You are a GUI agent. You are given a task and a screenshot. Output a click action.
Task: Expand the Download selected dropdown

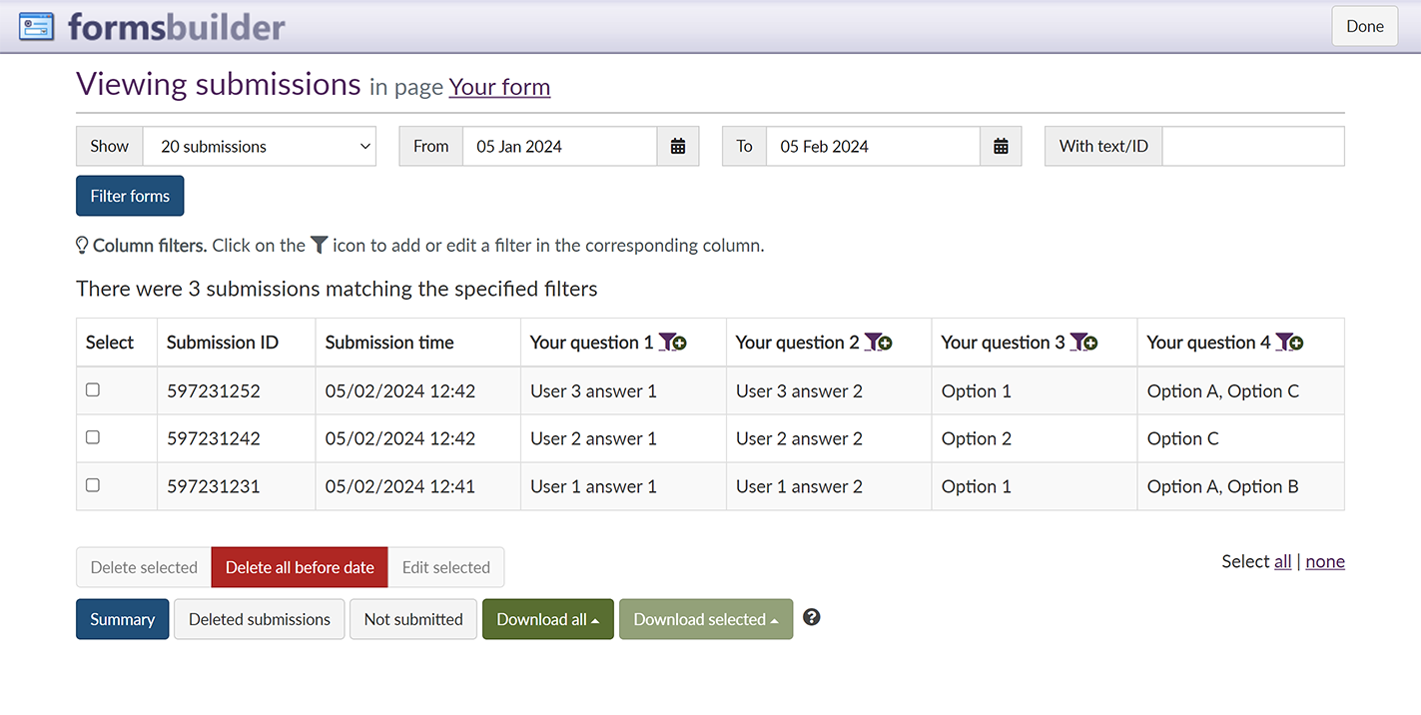706,619
